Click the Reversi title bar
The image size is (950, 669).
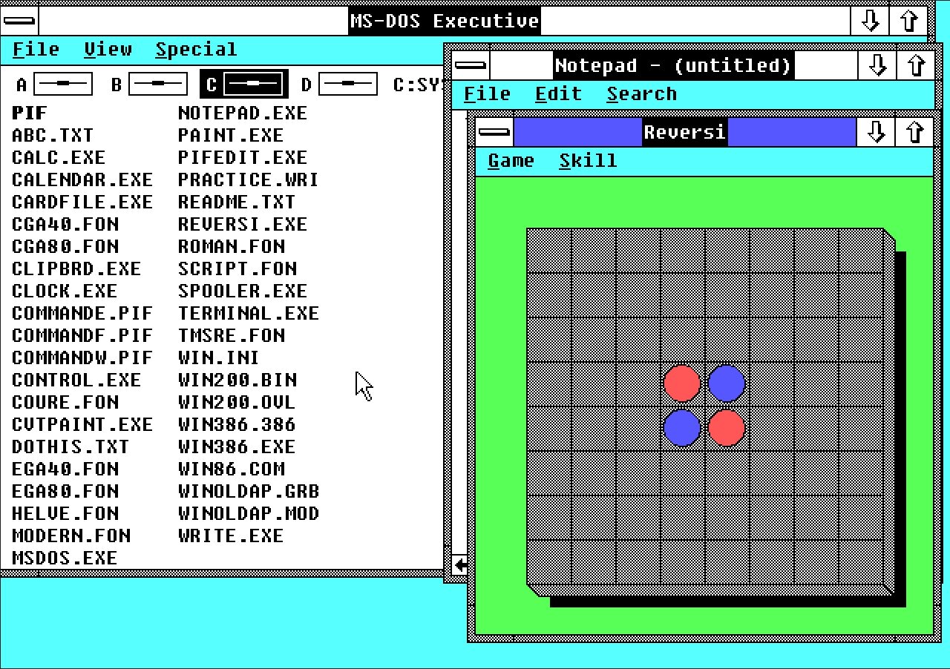[684, 133]
